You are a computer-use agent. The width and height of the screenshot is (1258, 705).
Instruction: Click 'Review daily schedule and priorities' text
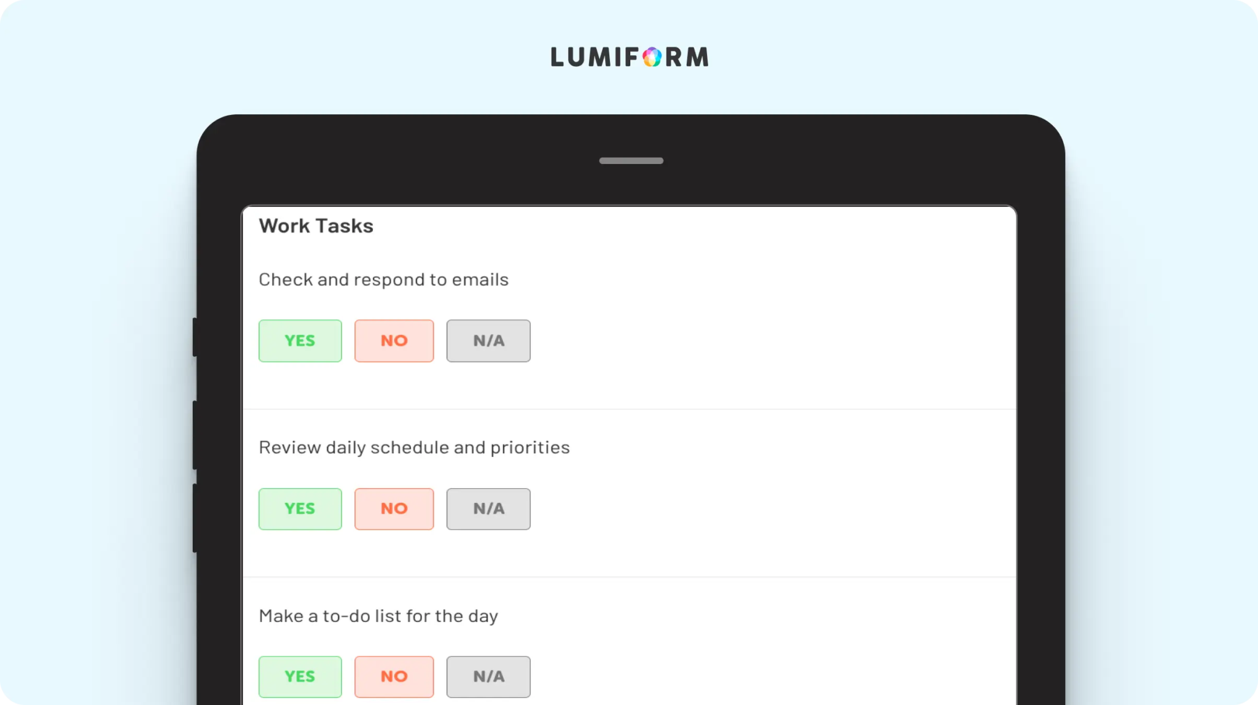coord(414,448)
